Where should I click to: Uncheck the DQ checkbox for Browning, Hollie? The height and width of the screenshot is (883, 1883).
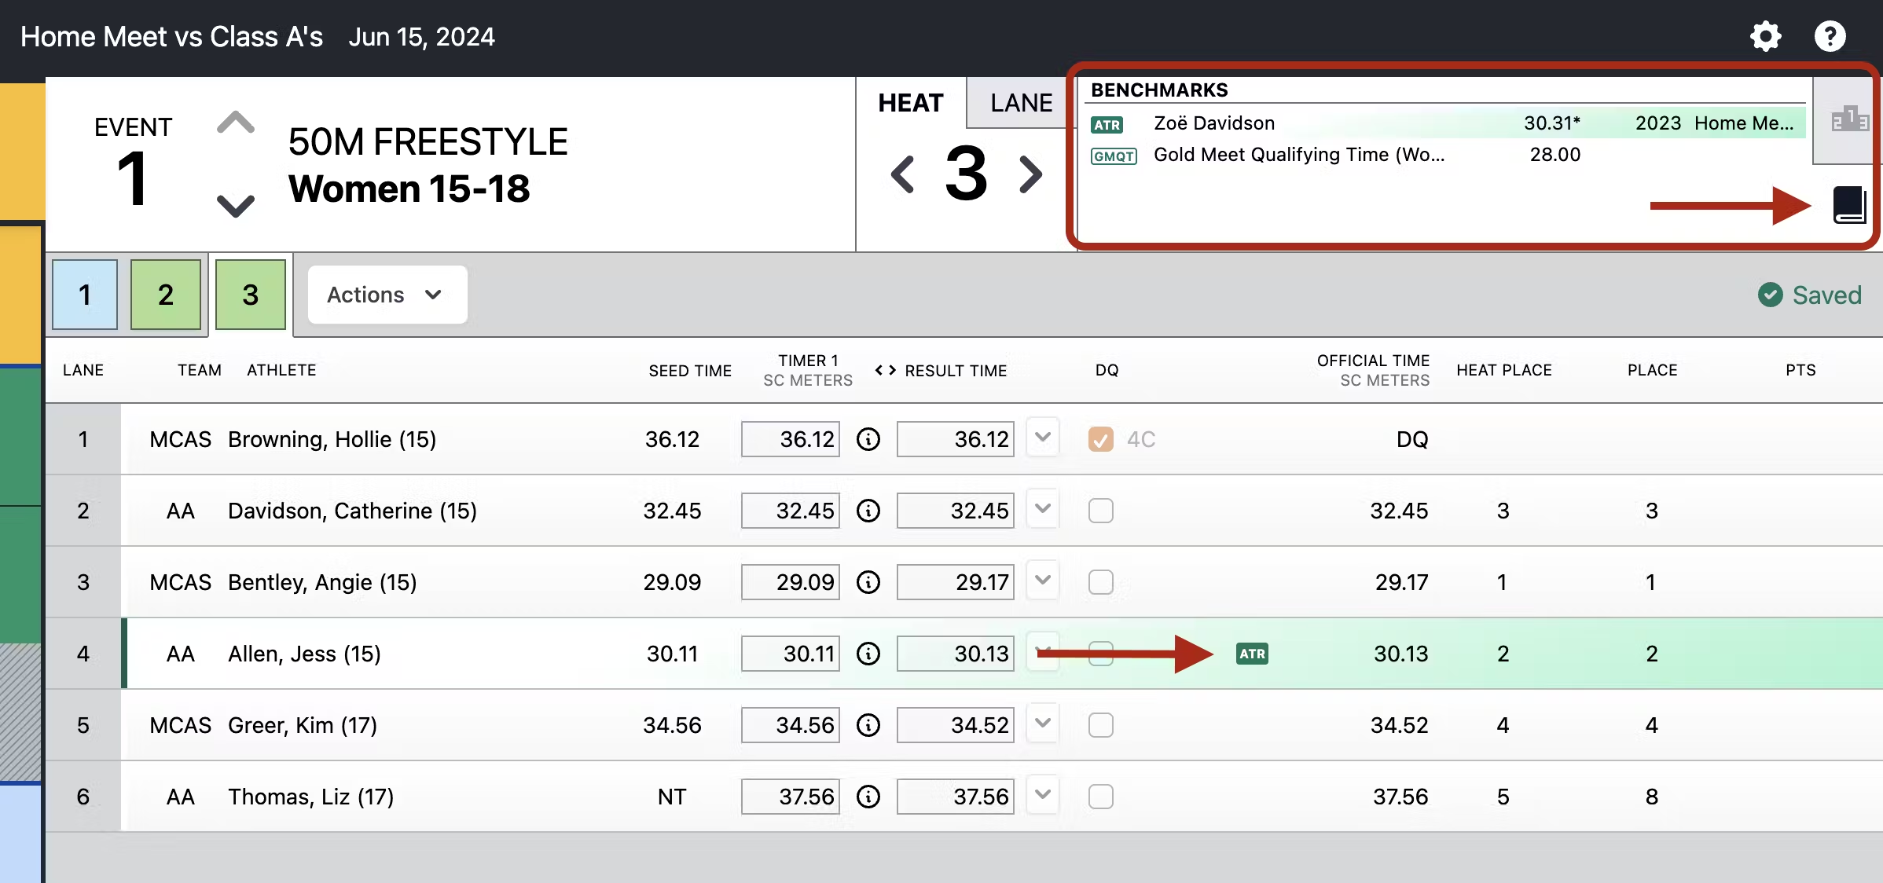click(1100, 439)
